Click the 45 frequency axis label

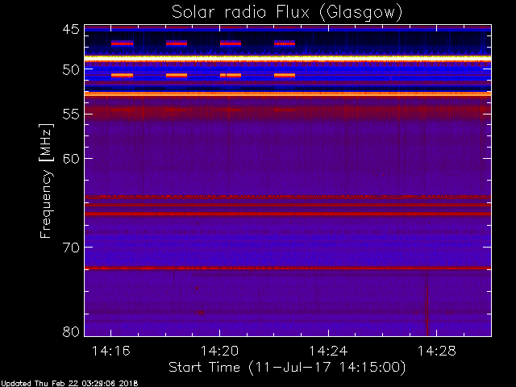tap(71, 29)
